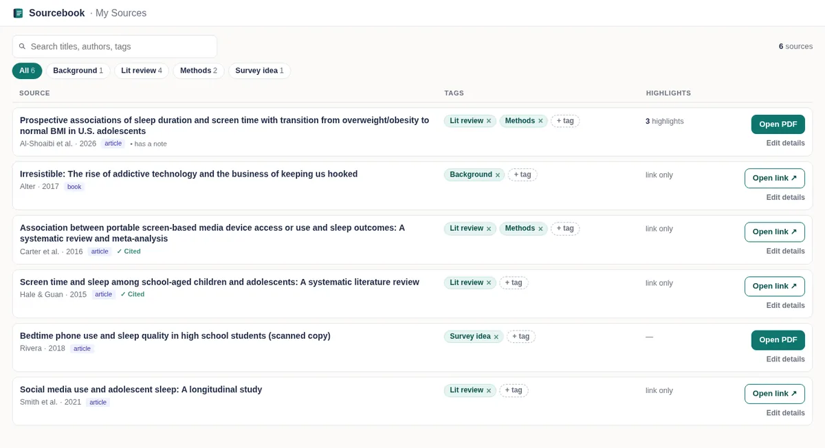Add a tag to Smith et al. source

[514, 390]
